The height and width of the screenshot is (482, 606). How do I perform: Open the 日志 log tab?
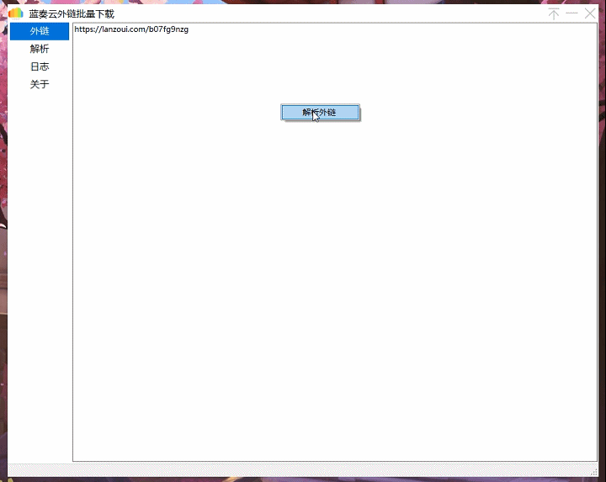tap(40, 66)
